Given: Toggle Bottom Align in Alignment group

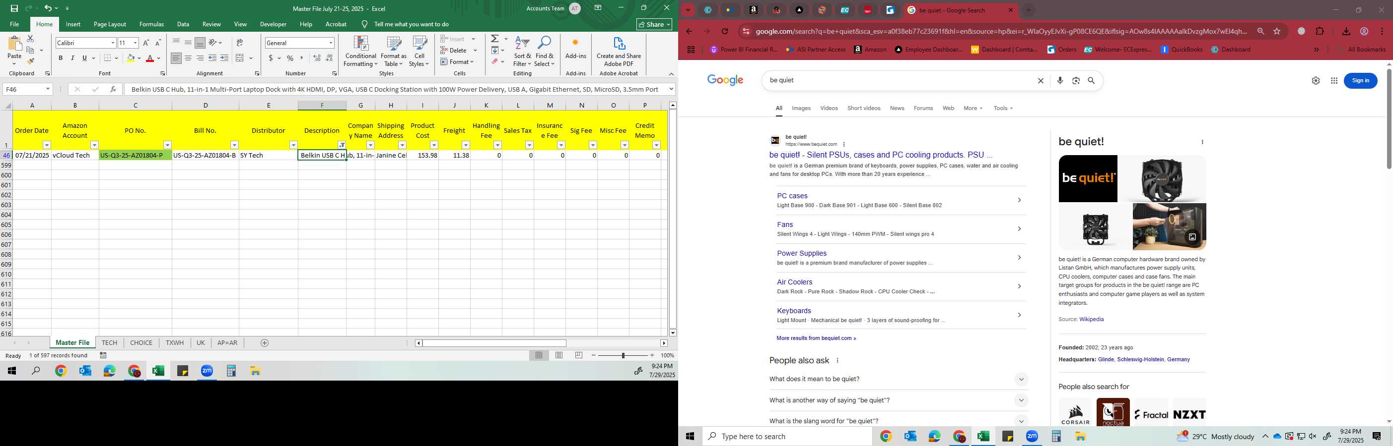Looking at the screenshot, I should [200, 43].
